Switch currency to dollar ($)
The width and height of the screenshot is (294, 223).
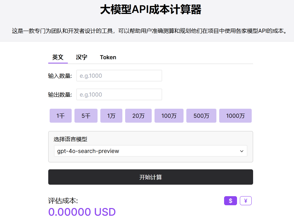pyautogui.click(x=230, y=201)
